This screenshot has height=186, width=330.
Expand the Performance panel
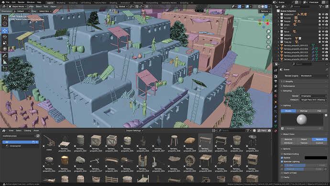point(289,86)
